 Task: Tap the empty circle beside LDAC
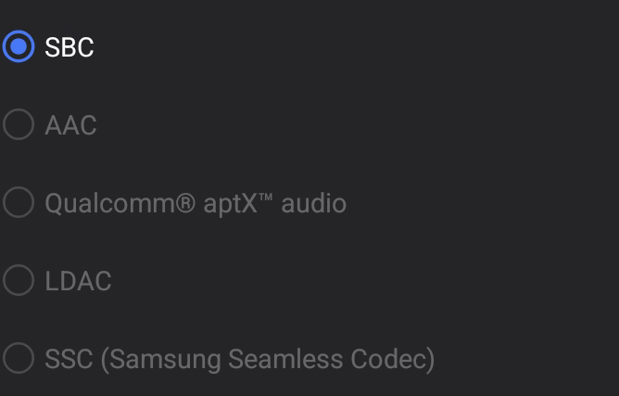tap(19, 281)
